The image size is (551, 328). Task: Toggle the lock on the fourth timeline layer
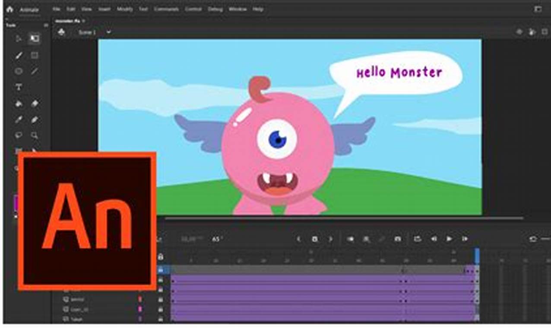click(161, 300)
